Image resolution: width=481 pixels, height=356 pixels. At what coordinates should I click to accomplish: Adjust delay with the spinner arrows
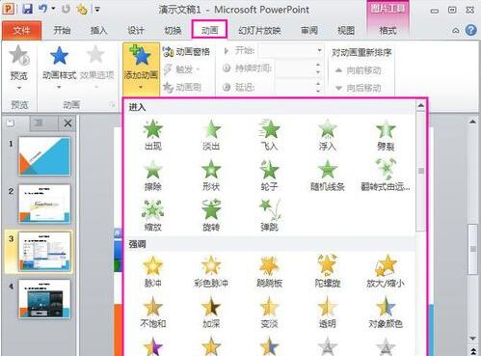tap(318, 87)
